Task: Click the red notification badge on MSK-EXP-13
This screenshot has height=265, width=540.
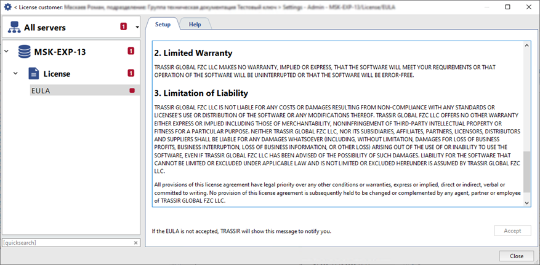Action: pyautogui.click(x=131, y=51)
